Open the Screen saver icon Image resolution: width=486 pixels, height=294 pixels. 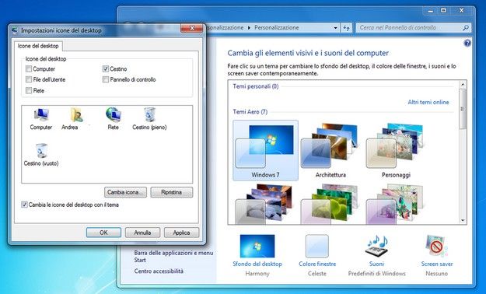[x=437, y=246]
